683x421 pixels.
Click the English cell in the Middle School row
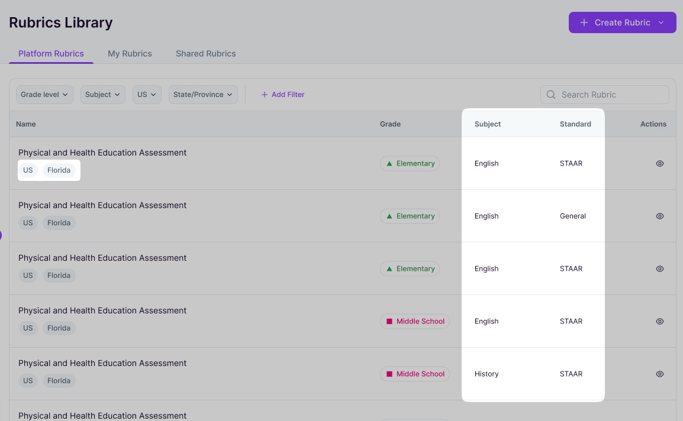(486, 321)
